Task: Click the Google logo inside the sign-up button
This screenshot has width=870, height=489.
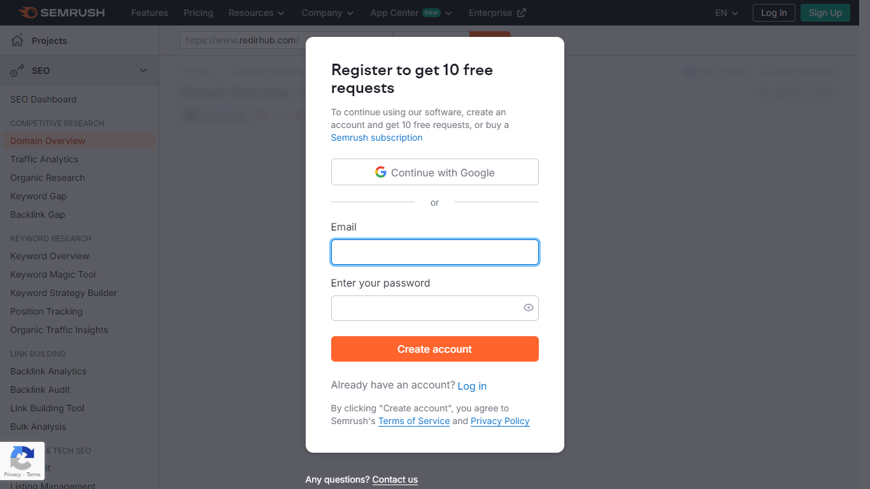Action: 380,172
